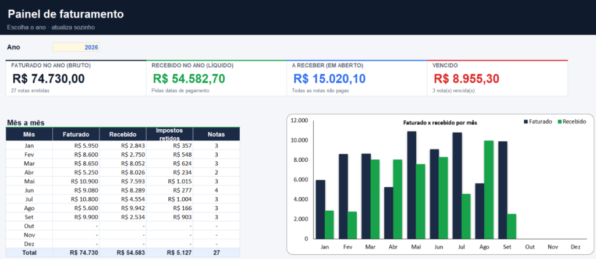This screenshot has width=596, height=259.
Task: Click the Faturado legend color square
Action: click(x=526, y=122)
